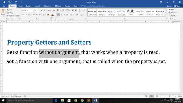
Task: Copy the selected text
Action: click(10, 13)
